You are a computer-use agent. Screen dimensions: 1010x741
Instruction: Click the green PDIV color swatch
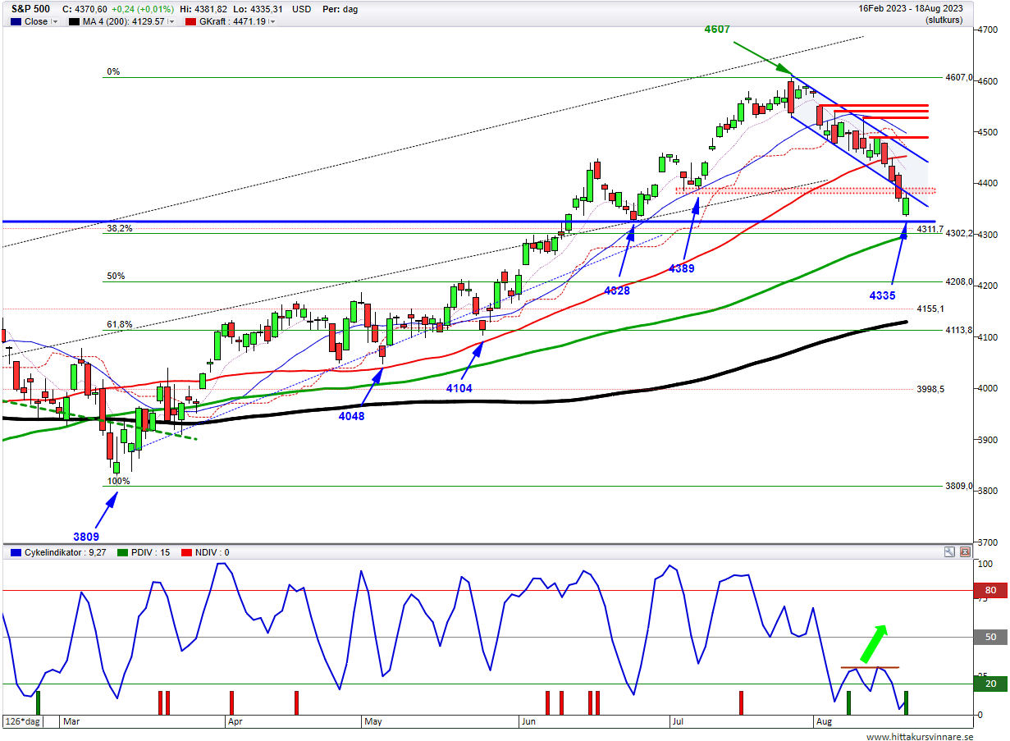pyautogui.click(x=124, y=553)
